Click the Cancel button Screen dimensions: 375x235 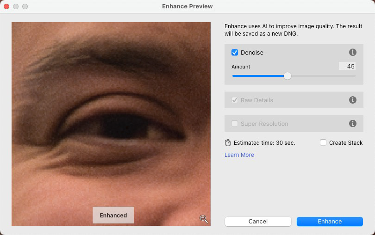pyautogui.click(x=258, y=222)
